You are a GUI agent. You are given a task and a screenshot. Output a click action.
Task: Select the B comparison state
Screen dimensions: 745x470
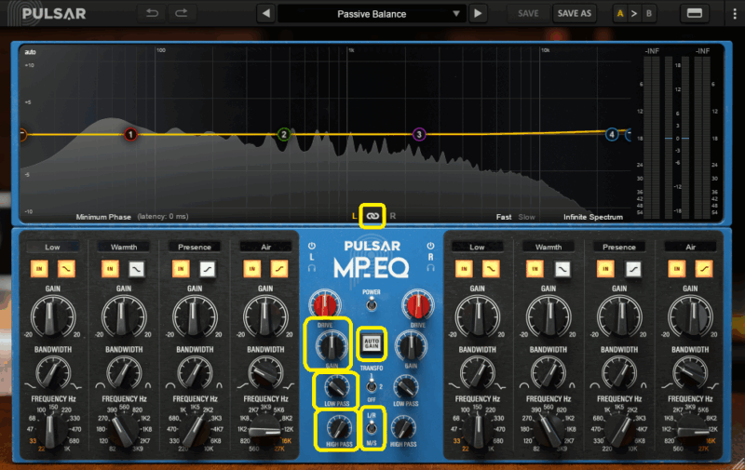649,14
